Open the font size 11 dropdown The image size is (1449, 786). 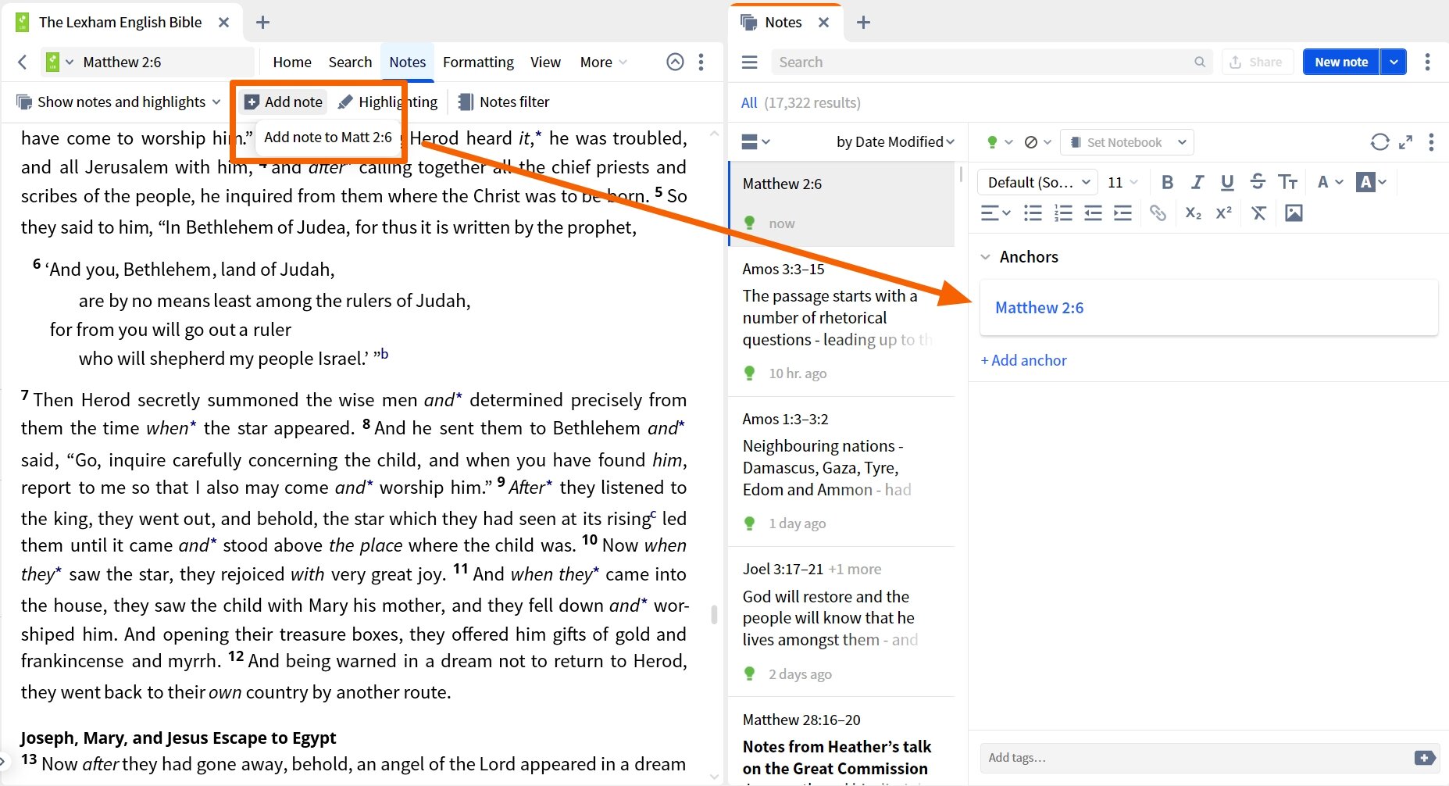coord(1123,182)
